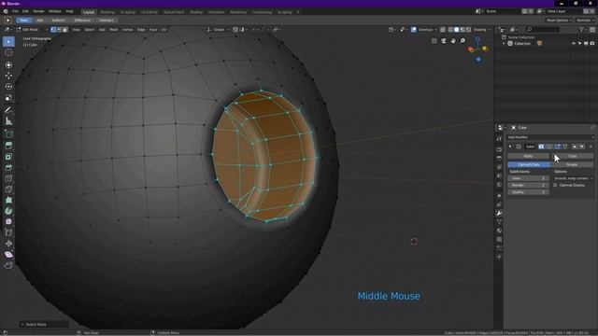Viewport: 598px width, 336px height.
Task: Choose the Subtract selection mode button
Action: (58, 21)
